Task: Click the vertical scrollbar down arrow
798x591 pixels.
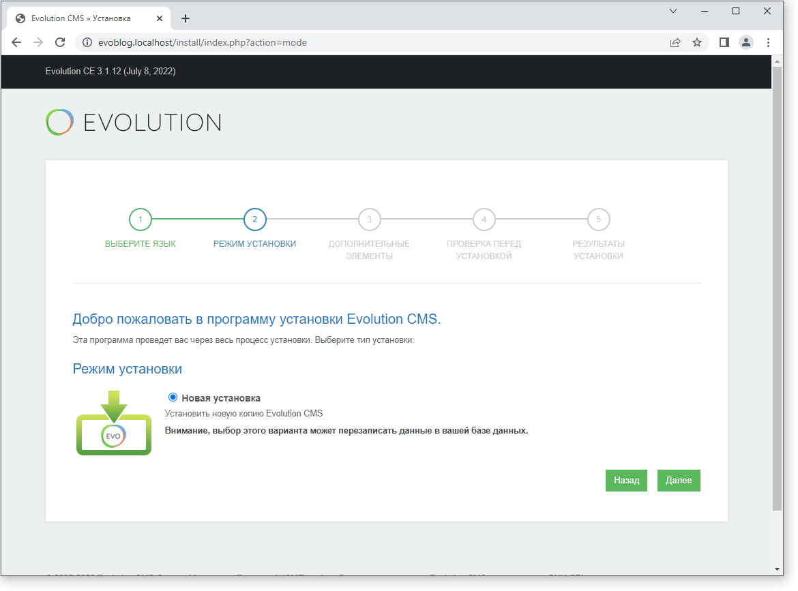Action: 778,569
